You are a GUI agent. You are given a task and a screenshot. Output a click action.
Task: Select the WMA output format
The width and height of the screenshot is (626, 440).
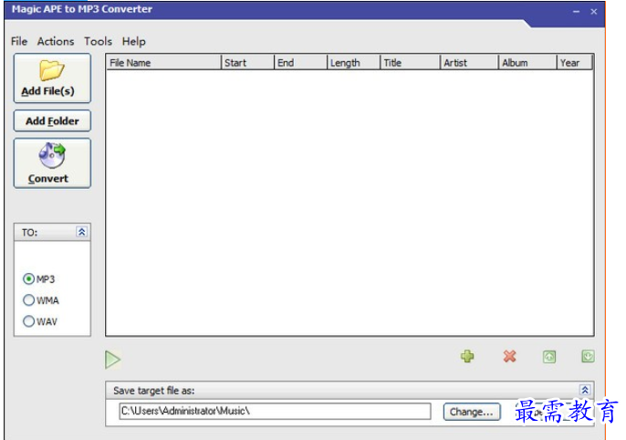click(x=41, y=299)
